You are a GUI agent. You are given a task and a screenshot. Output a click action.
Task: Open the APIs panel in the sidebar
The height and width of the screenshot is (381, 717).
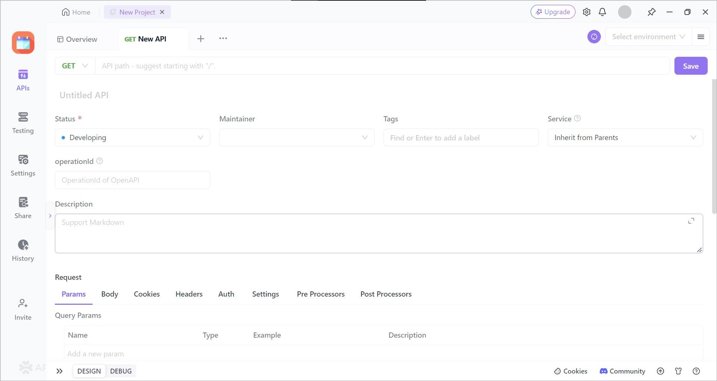[23, 80]
